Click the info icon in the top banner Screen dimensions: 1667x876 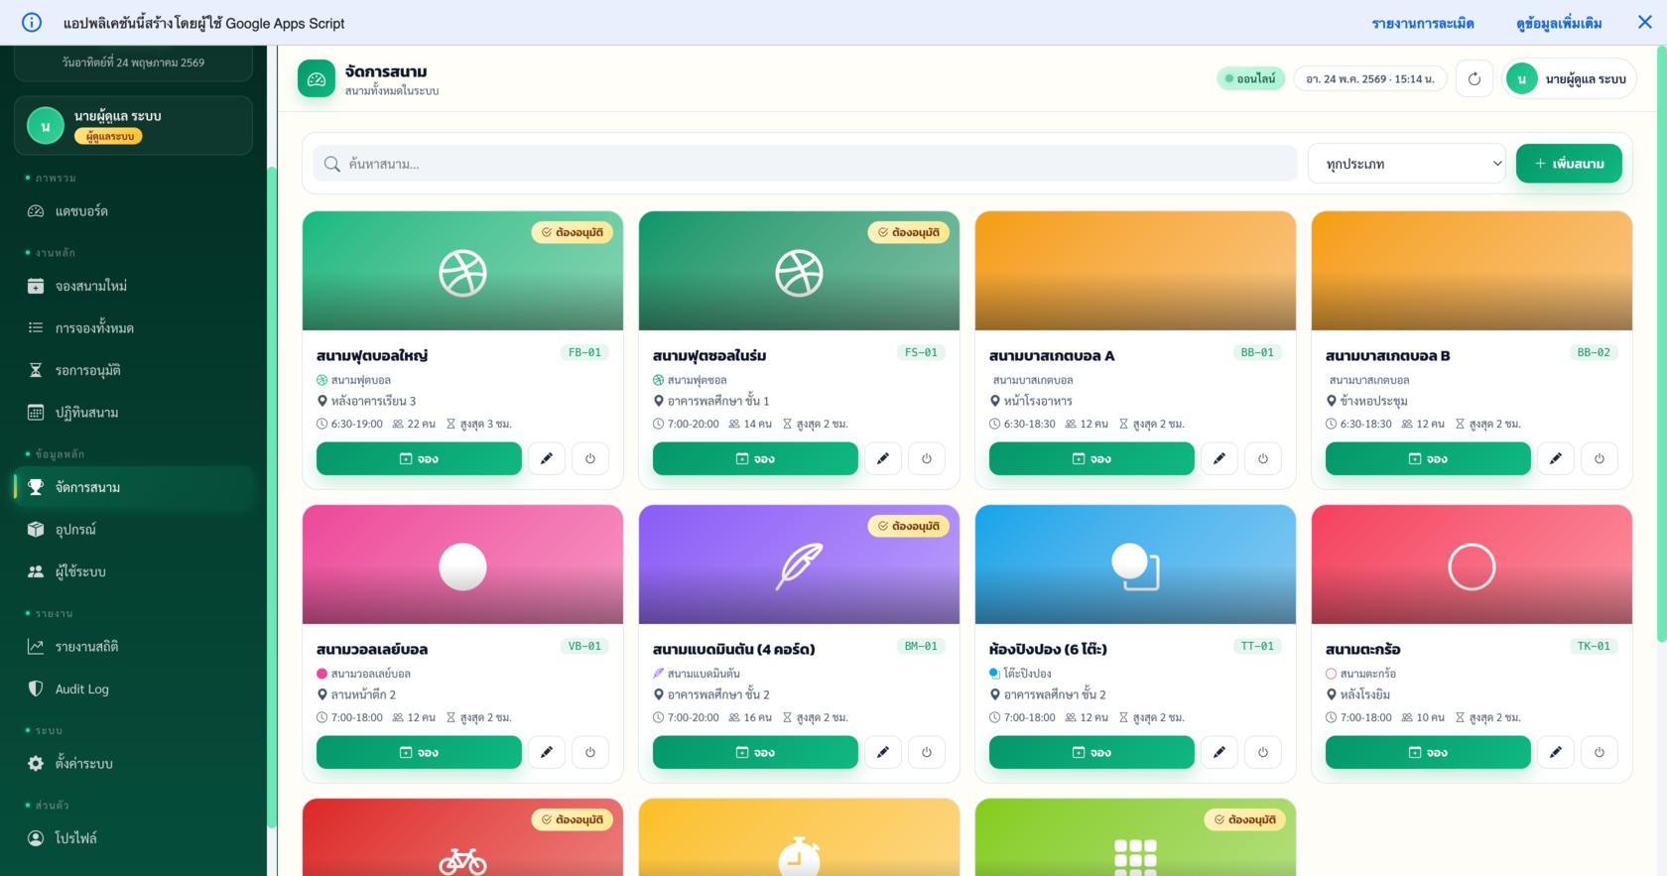pyautogui.click(x=32, y=23)
